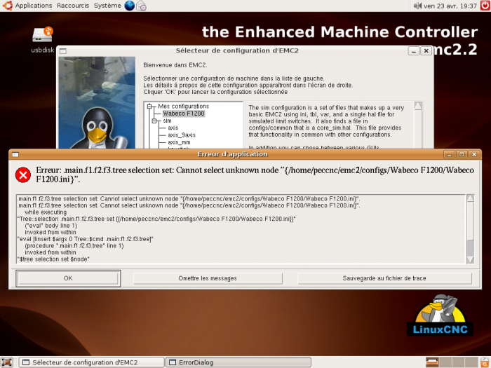This screenshot has height=368, width=491.
Task: Select Wabeco F1200 in the tree
Action: [x=184, y=114]
